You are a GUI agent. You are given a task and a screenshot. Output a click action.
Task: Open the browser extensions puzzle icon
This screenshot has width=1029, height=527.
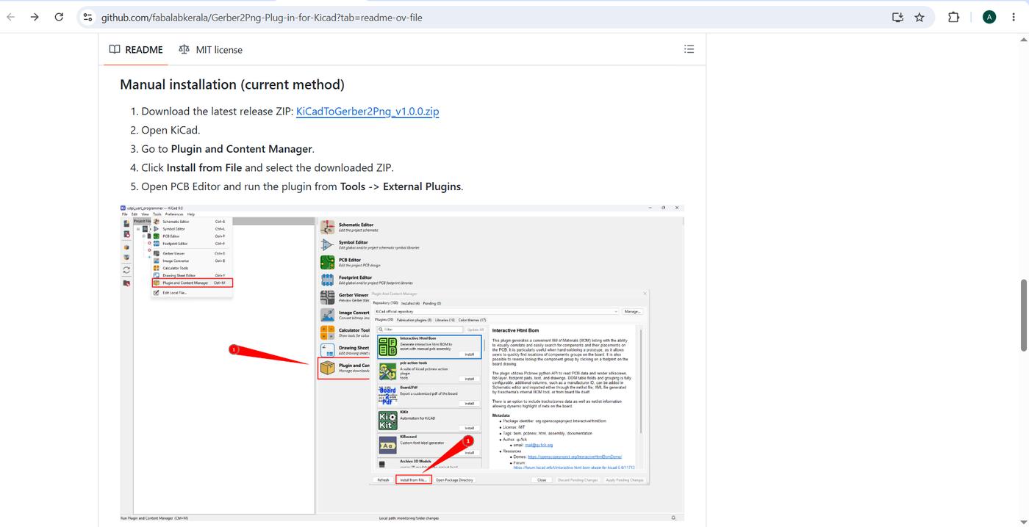click(x=953, y=17)
